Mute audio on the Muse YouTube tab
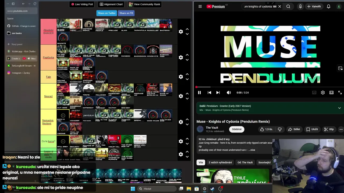The width and height of the screenshot is (344, 193). 29,58
